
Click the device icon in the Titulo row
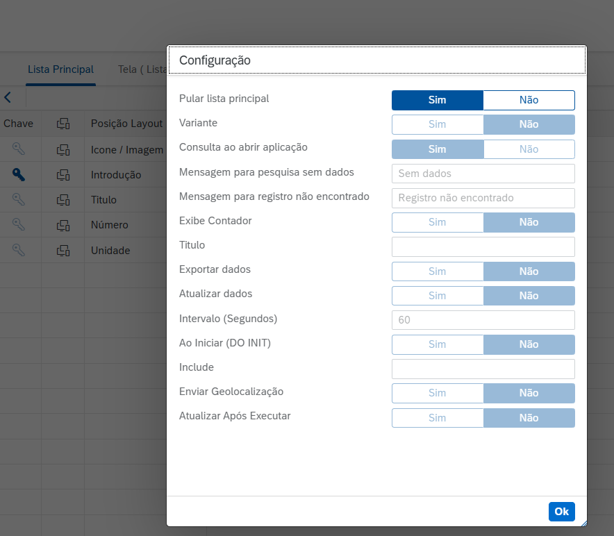63,200
